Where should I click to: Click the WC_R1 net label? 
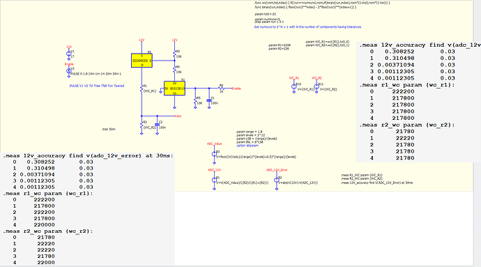[294, 78]
